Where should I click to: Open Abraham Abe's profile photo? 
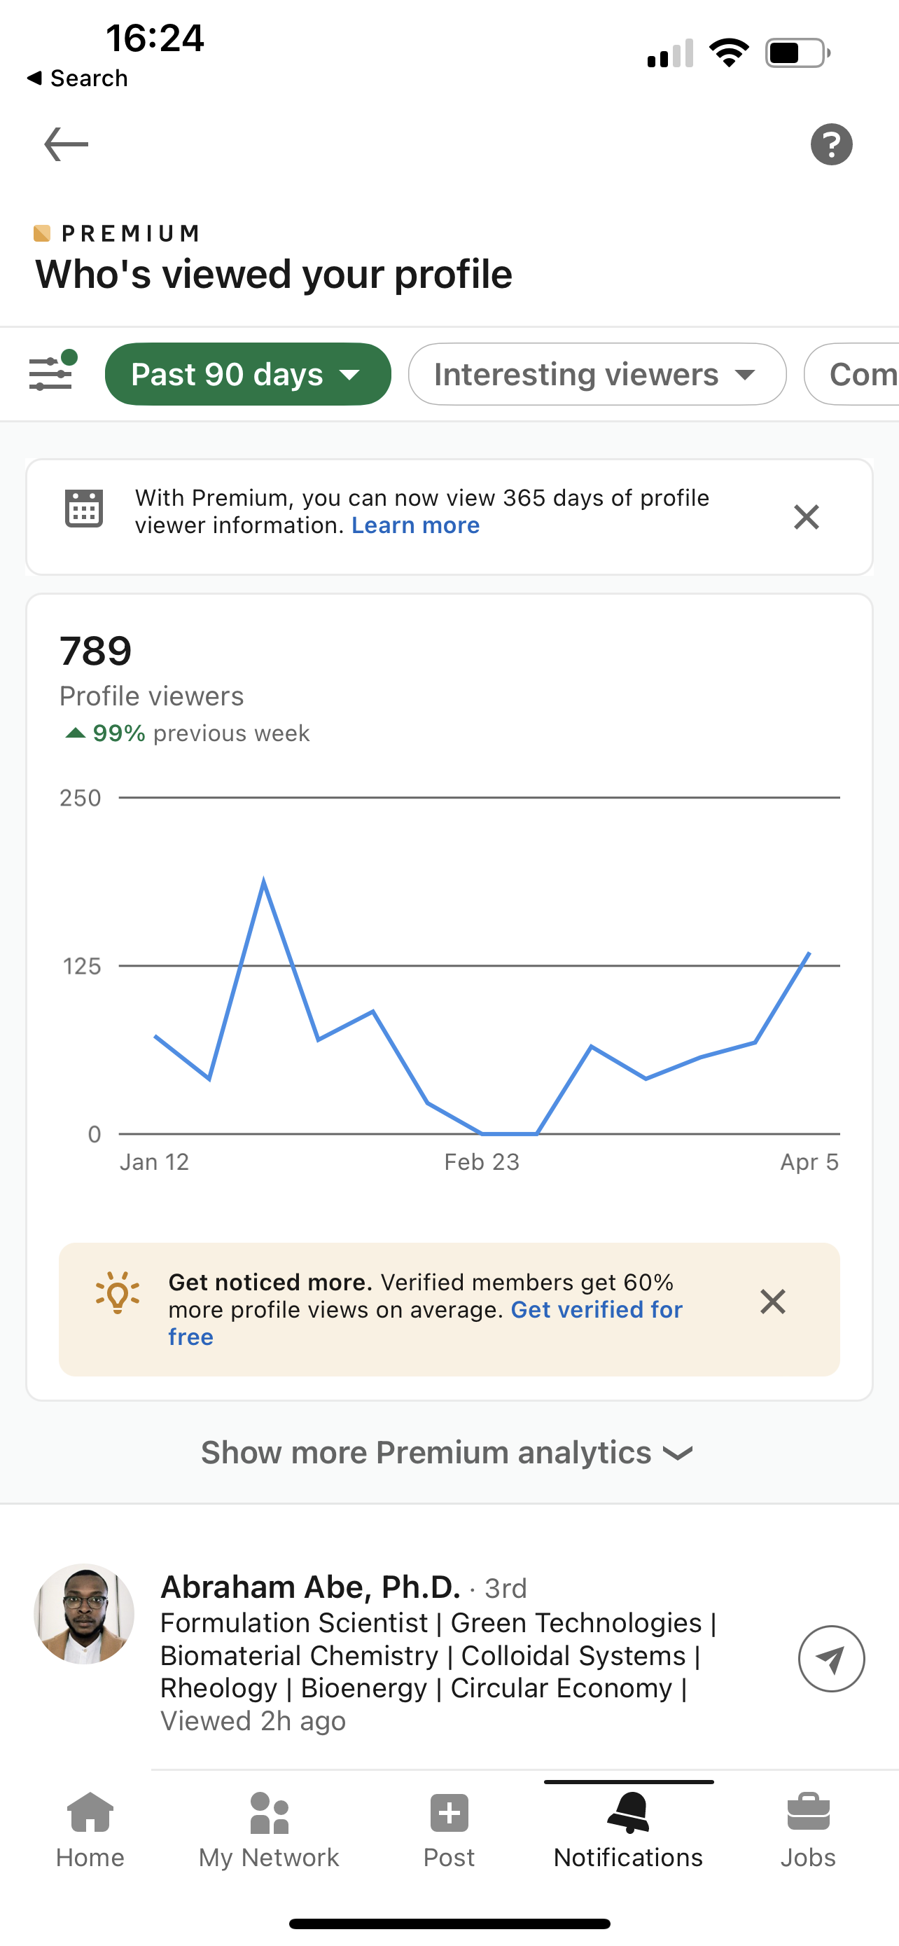pos(85,1613)
